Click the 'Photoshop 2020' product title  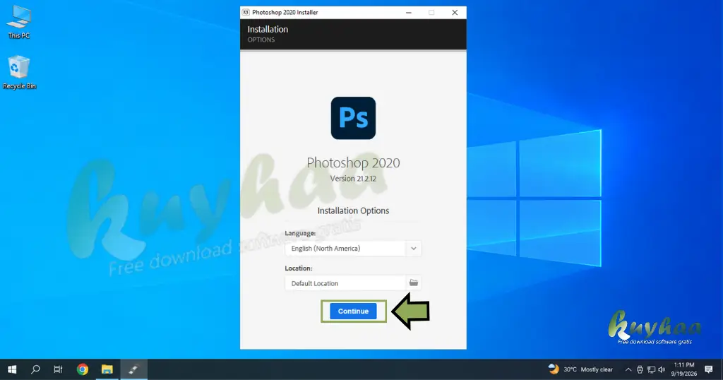[x=353, y=162]
